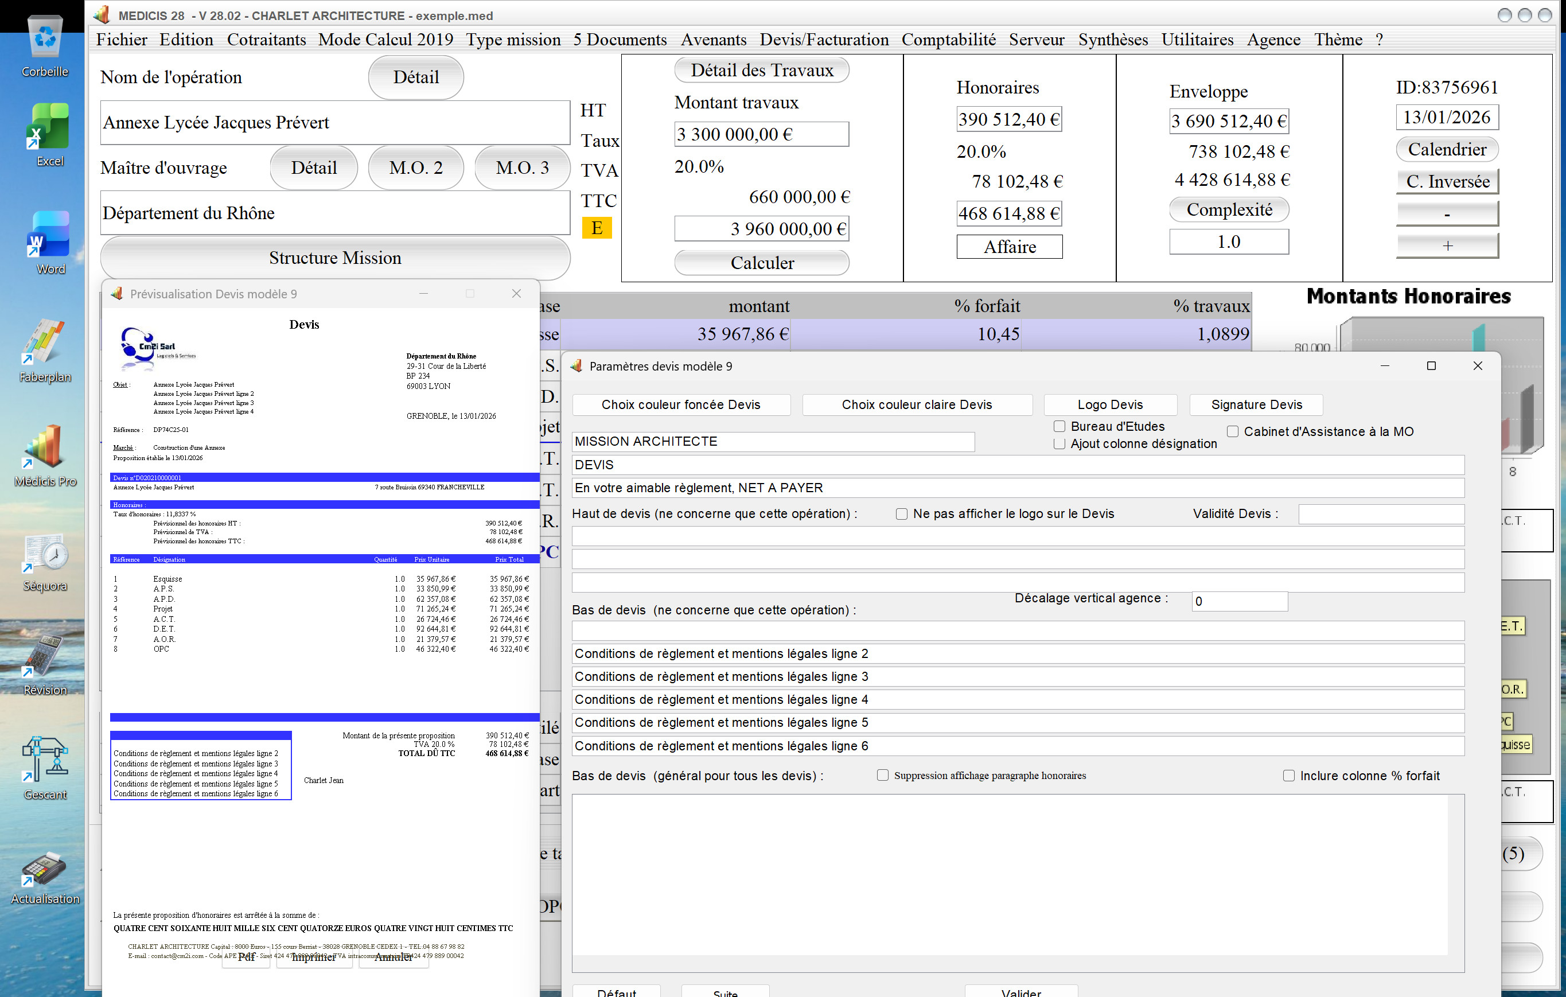Click the Décalage vertical agence field
1566x997 pixels.
(1240, 601)
